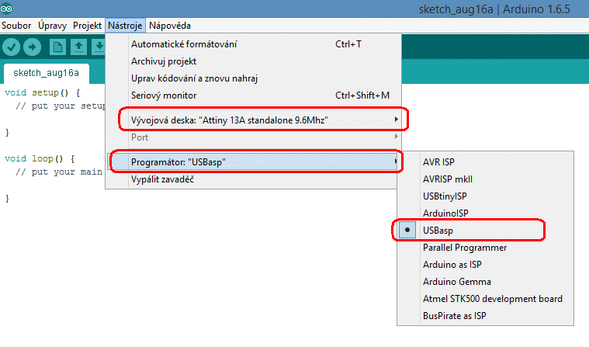Select Arduino as ISP programmer
The width and height of the screenshot is (589, 347).
(x=485, y=265)
